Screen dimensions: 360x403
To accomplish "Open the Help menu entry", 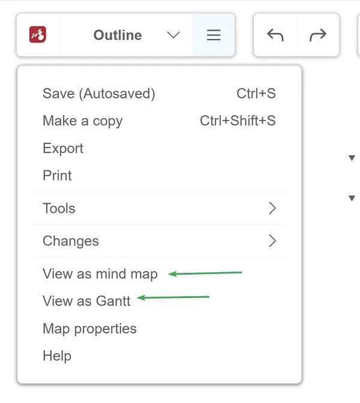I will pos(57,356).
